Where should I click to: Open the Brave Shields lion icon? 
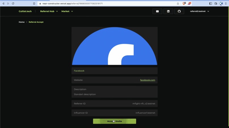pos(184,3)
